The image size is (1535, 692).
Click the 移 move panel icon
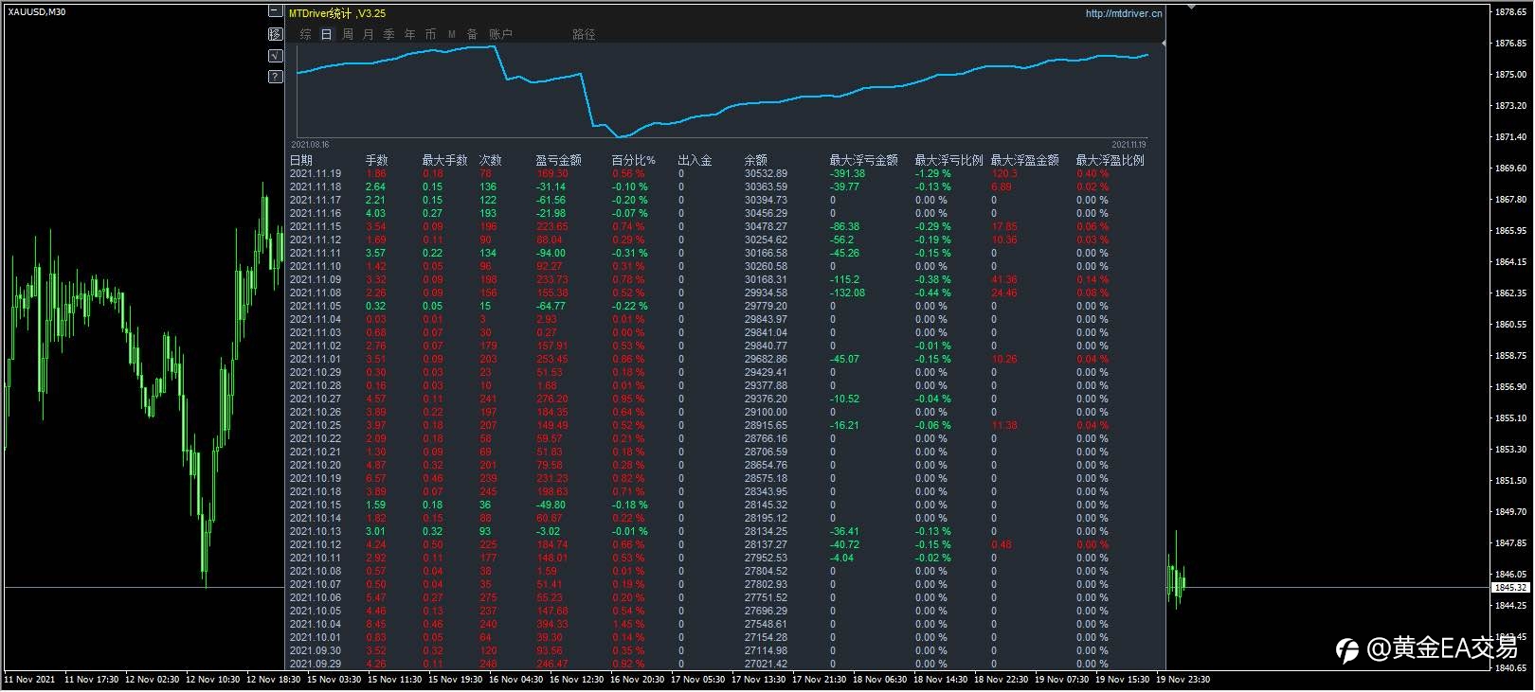[275, 33]
